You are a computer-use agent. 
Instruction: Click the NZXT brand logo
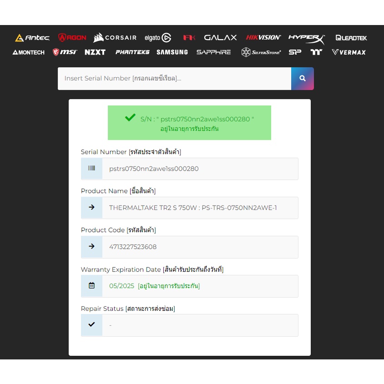95,52
